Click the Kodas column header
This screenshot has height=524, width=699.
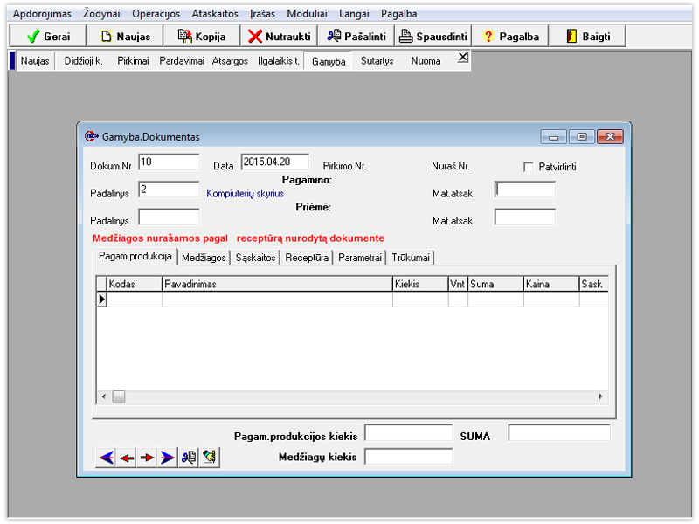135,285
